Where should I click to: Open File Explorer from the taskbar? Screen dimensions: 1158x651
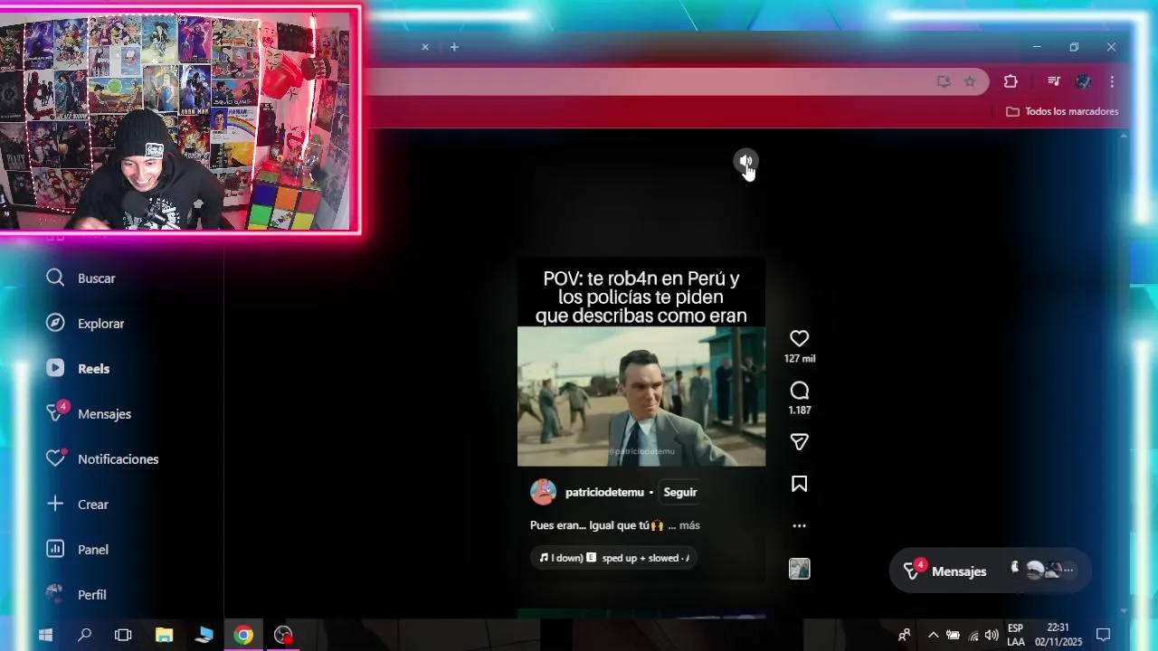[164, 635]
